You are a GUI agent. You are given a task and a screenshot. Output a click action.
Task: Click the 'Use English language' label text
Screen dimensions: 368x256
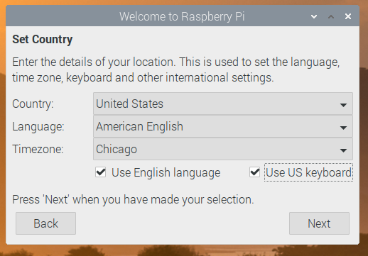pyautogui.click(x=166, y=172)
